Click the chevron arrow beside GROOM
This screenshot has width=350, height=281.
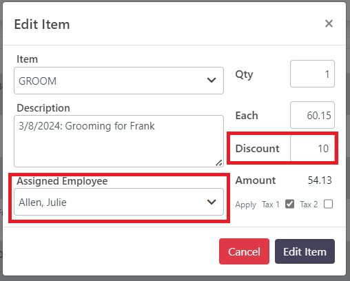[x=212, y=80]
